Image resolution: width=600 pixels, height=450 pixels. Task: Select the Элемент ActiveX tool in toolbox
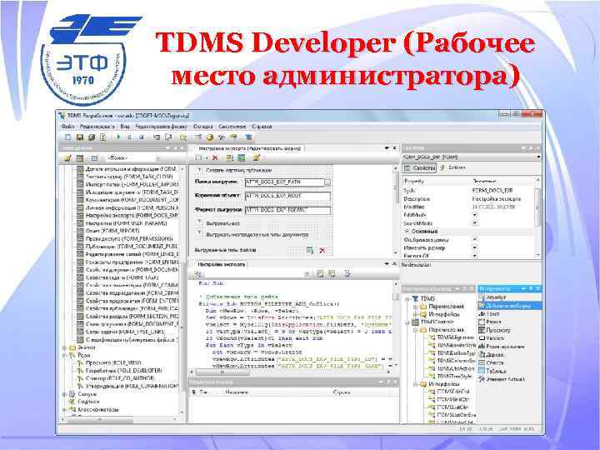[502, 379]
